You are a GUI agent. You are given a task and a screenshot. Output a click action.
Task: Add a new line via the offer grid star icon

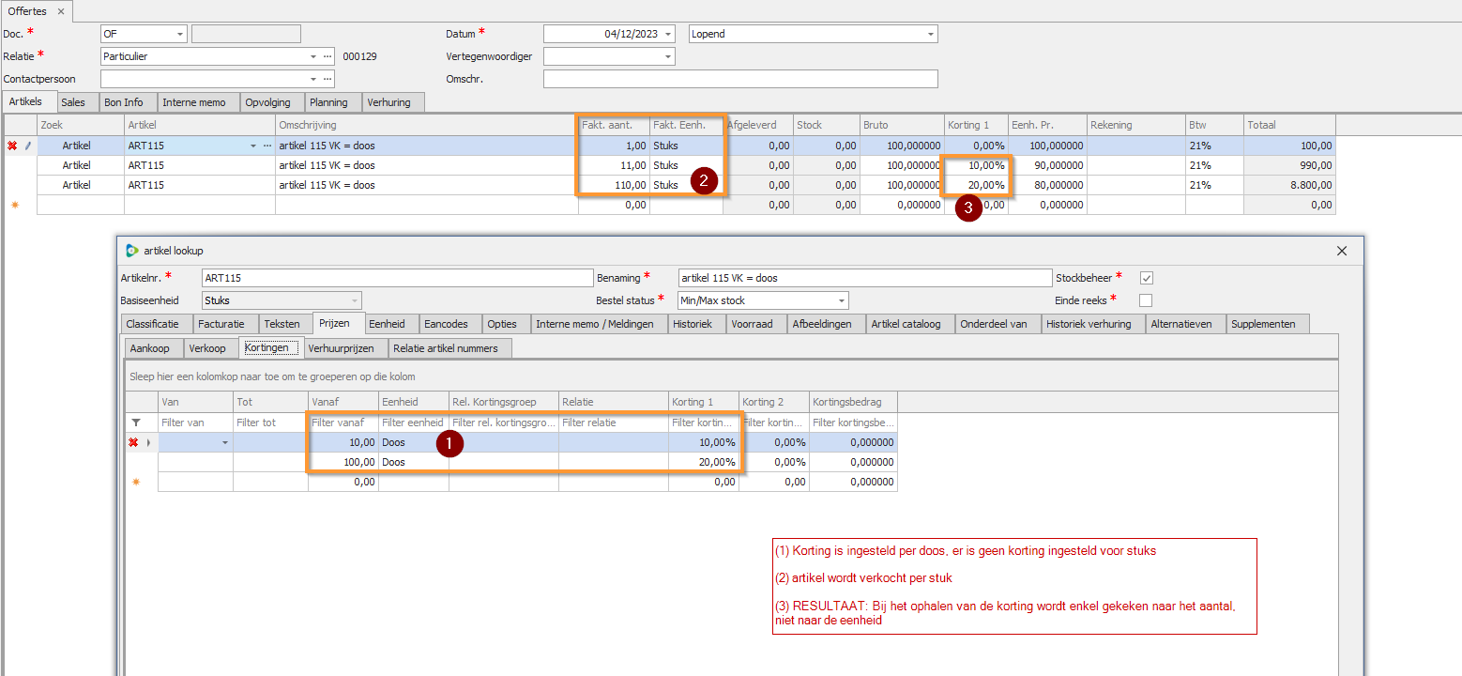(14, 205)
